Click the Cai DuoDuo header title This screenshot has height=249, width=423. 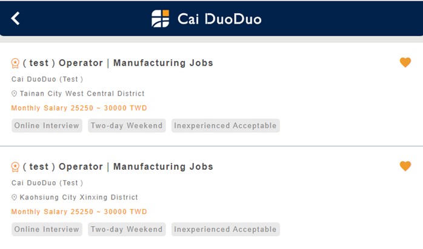point(219,19)
